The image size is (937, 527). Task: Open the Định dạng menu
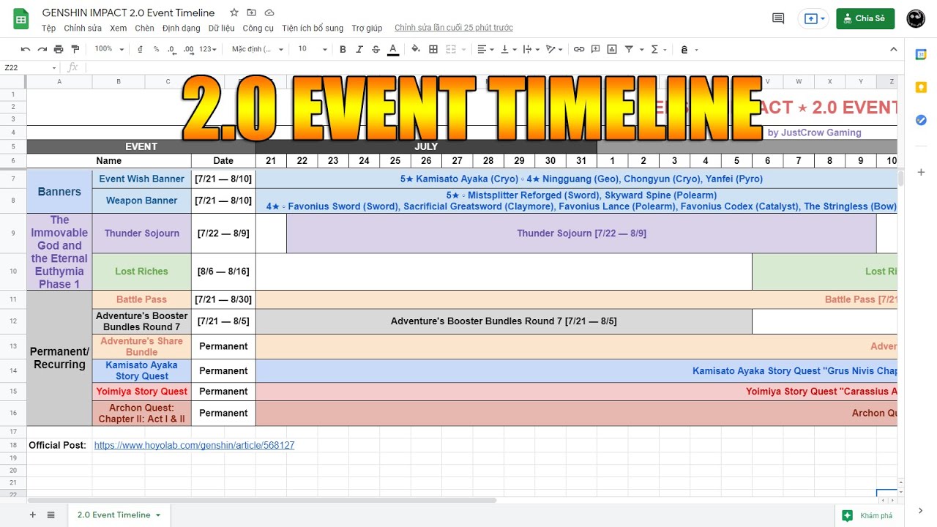(x=181, y=28)
